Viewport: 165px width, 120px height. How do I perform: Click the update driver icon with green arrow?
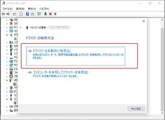tap(46, 14)
